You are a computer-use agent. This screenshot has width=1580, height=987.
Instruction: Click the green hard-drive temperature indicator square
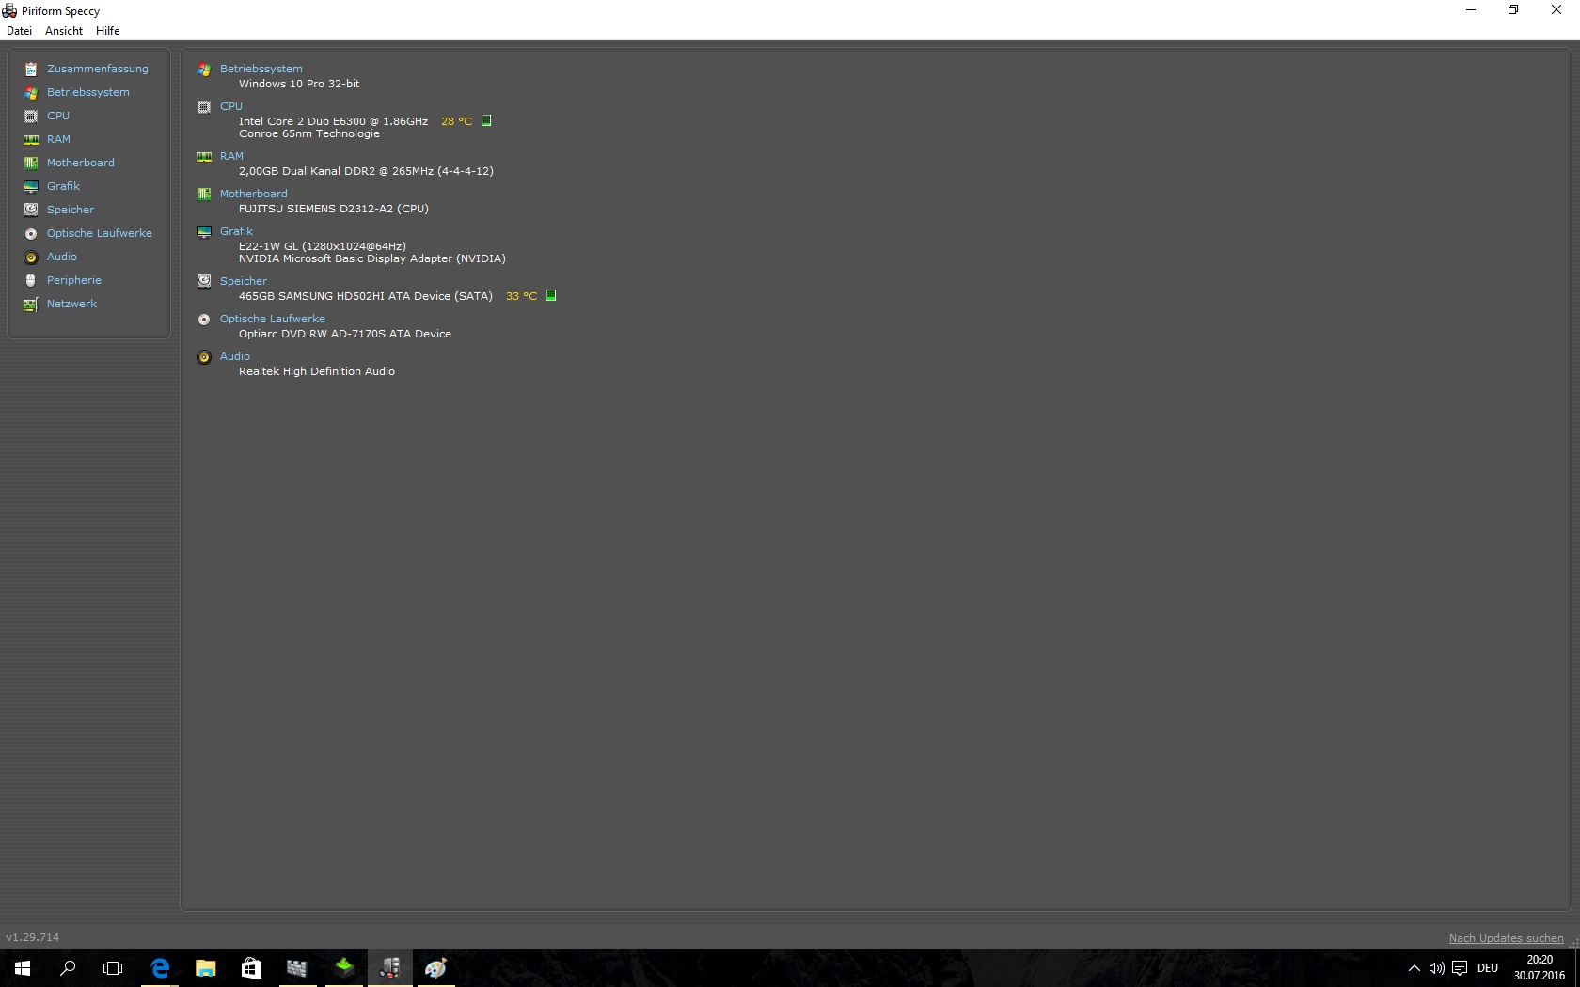[x=551, y=295]
